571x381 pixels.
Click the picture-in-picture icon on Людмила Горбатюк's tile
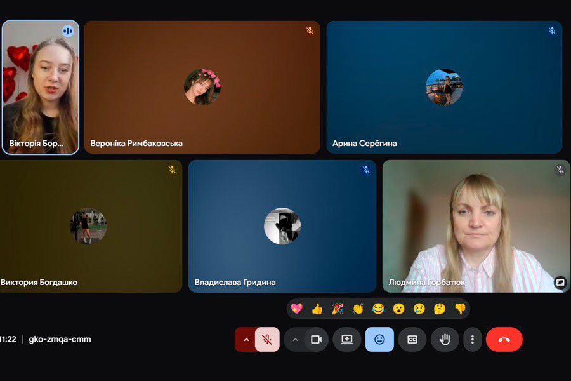tap(560, 282)
